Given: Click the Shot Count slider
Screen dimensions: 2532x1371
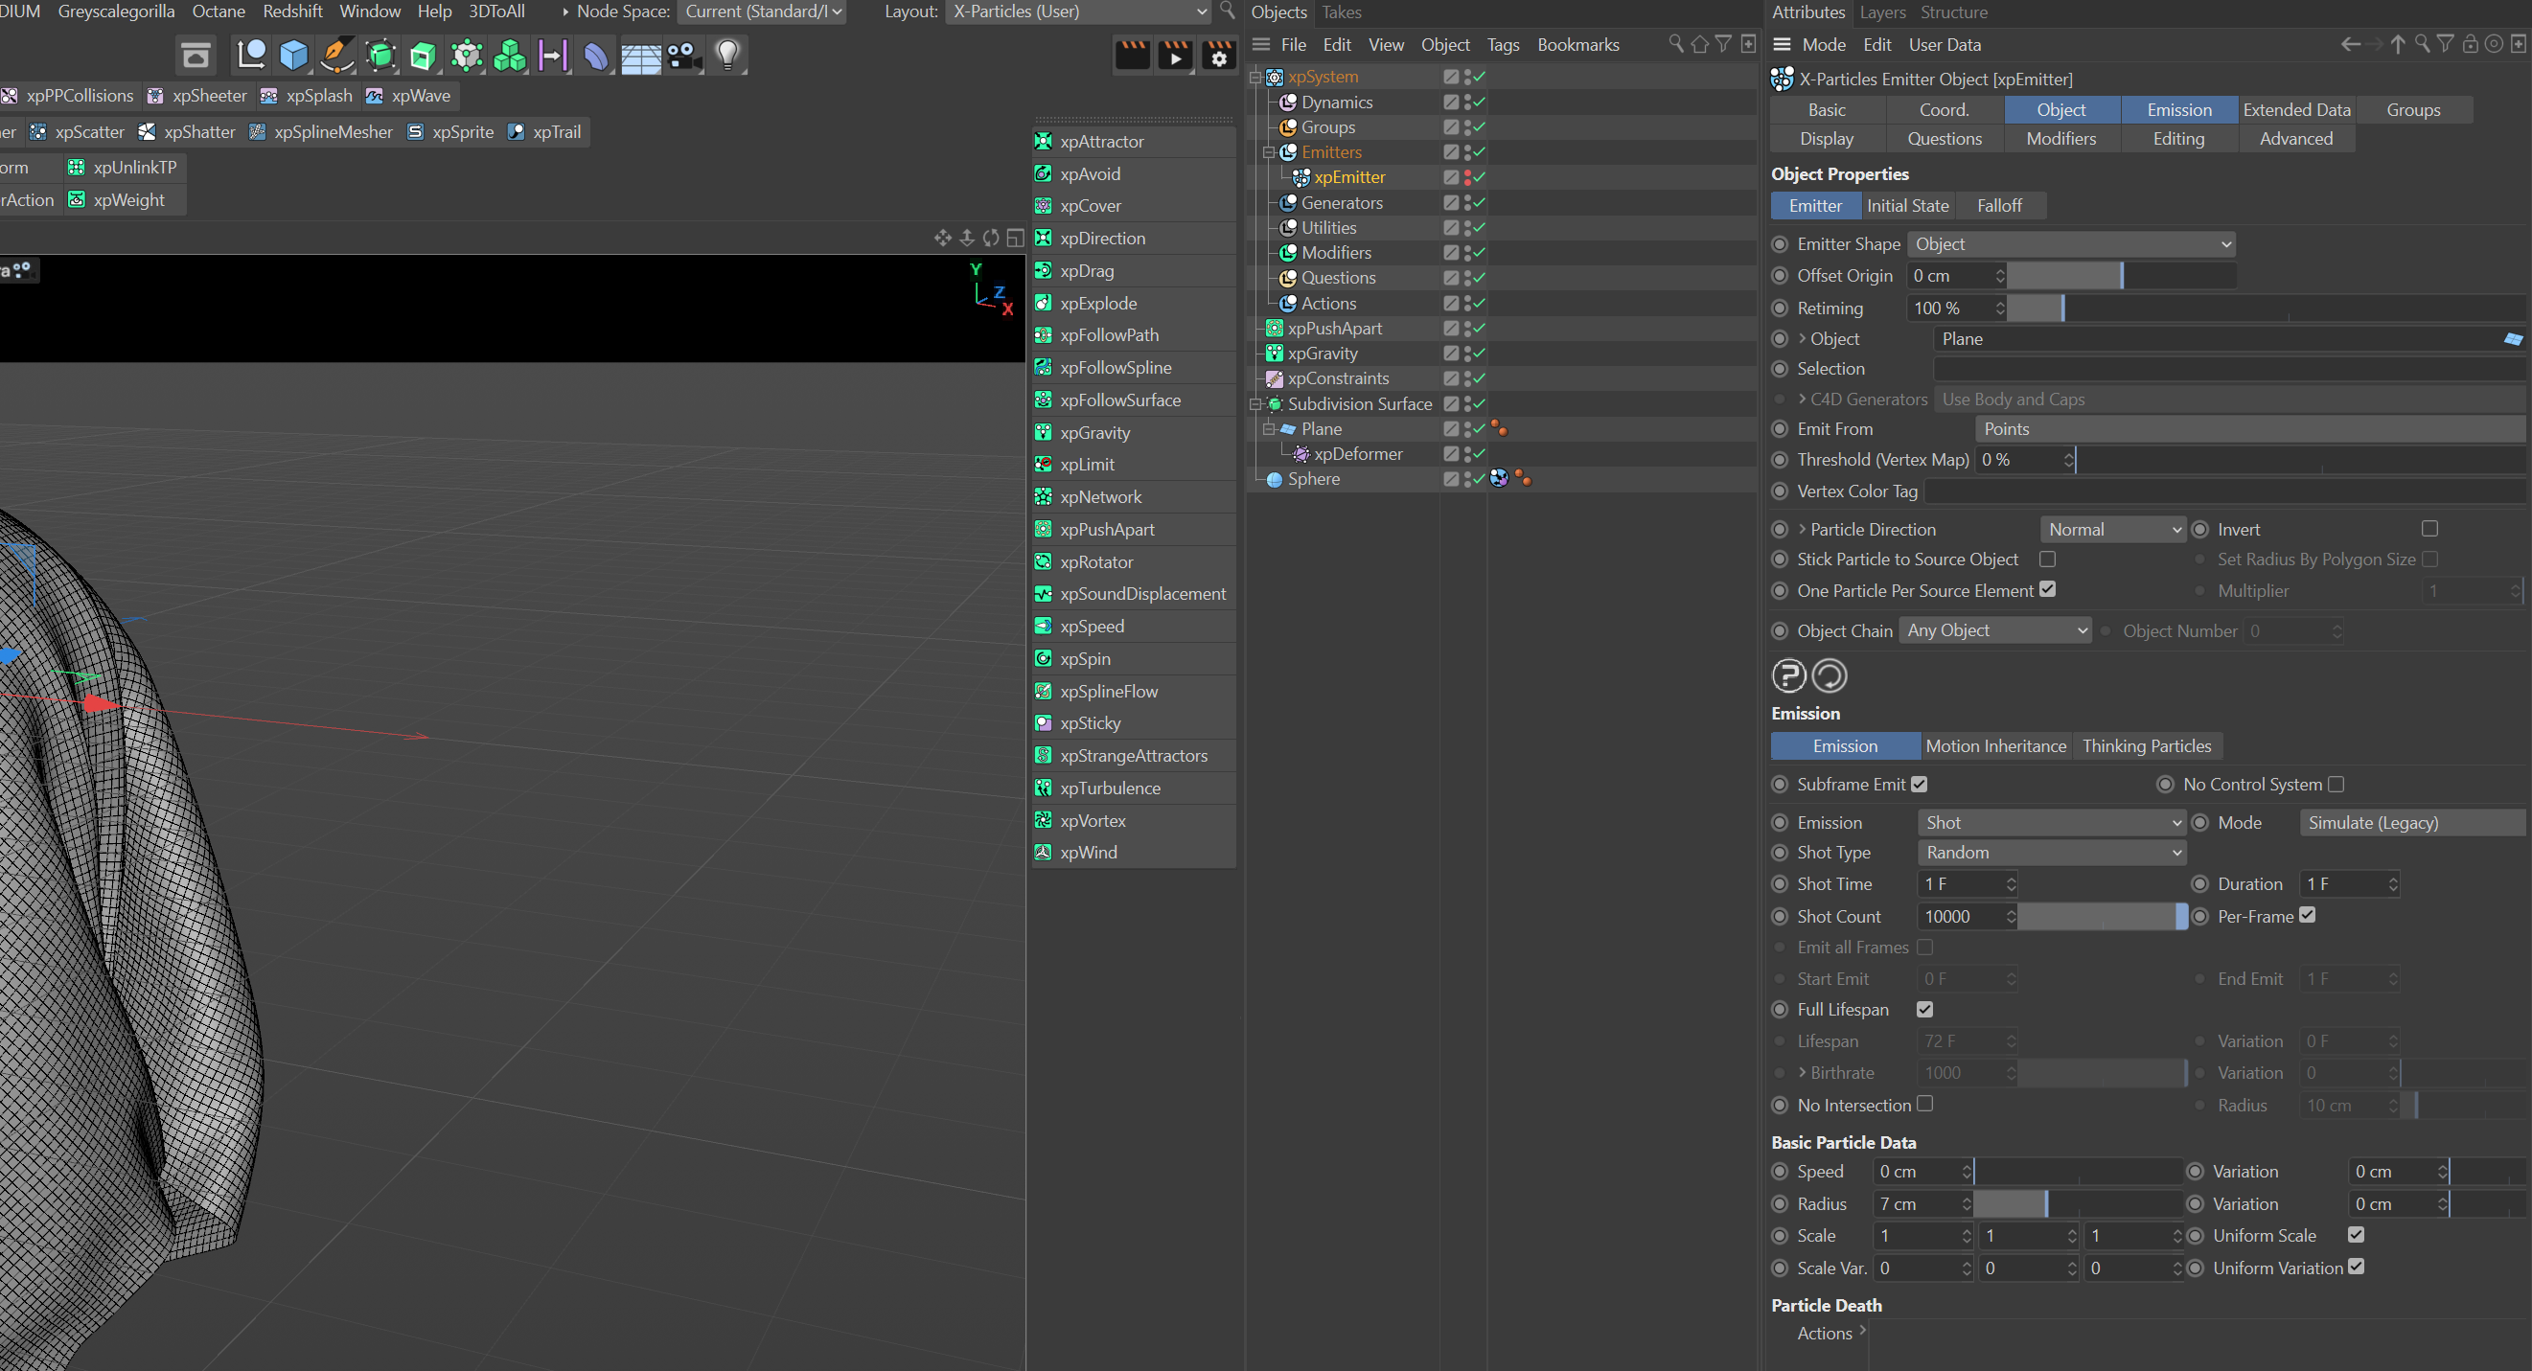Looking at the screenshot, I should [2103, 916].
